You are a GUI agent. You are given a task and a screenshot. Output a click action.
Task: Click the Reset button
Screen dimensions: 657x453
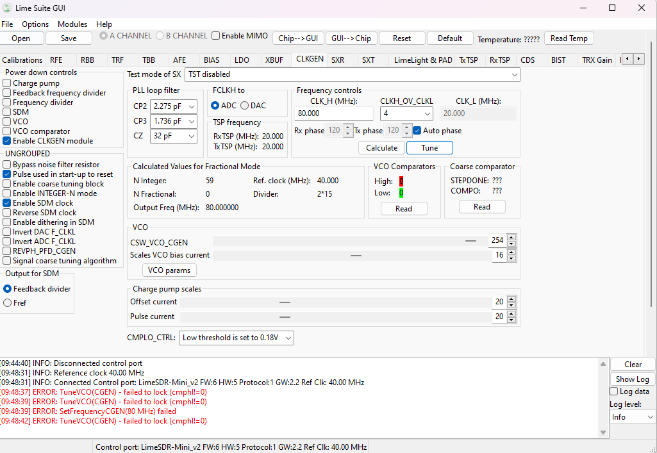tap(402, 38)
